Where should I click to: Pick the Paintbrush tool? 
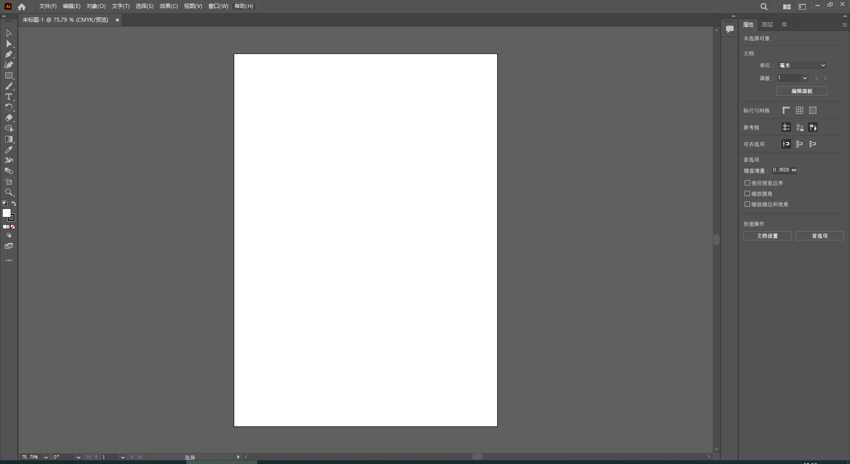tap(9, 86)
